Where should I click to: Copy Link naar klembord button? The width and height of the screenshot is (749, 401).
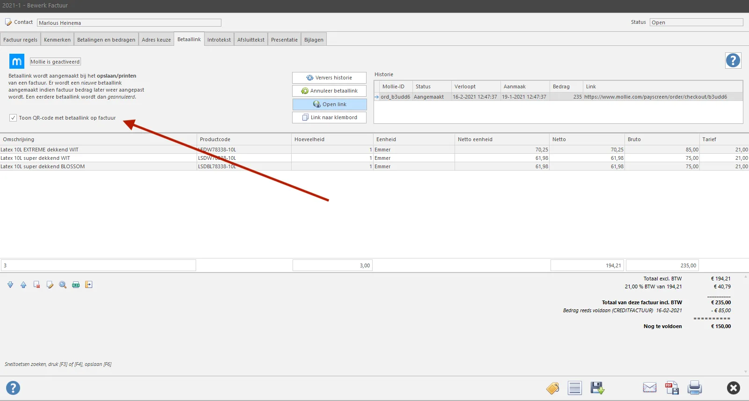pos(329,117)
